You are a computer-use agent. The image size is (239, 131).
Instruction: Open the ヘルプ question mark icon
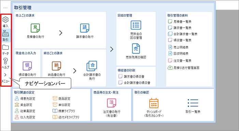tap(5, 61)
